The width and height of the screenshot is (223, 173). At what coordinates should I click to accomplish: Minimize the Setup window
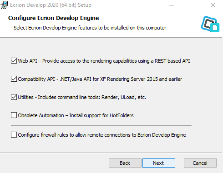(x=172, y=5)
